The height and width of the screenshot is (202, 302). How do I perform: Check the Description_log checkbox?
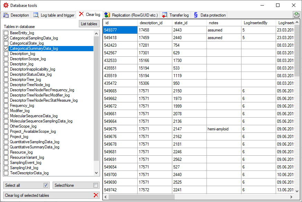[x=6, y=54]
